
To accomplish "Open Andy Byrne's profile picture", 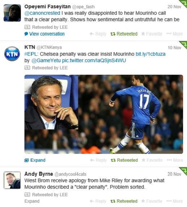I will [x=12, y=180].
